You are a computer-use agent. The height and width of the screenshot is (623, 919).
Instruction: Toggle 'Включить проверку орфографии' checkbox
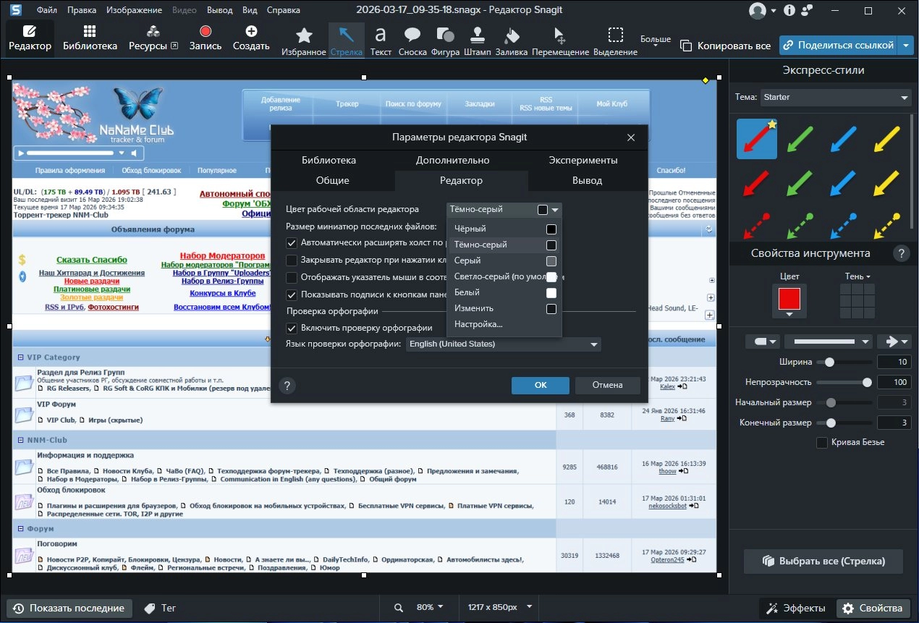292,328
